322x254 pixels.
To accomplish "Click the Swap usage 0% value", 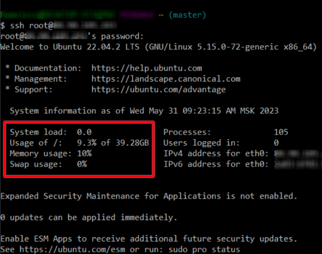I will pyautogui.click(x=82, y=164).
